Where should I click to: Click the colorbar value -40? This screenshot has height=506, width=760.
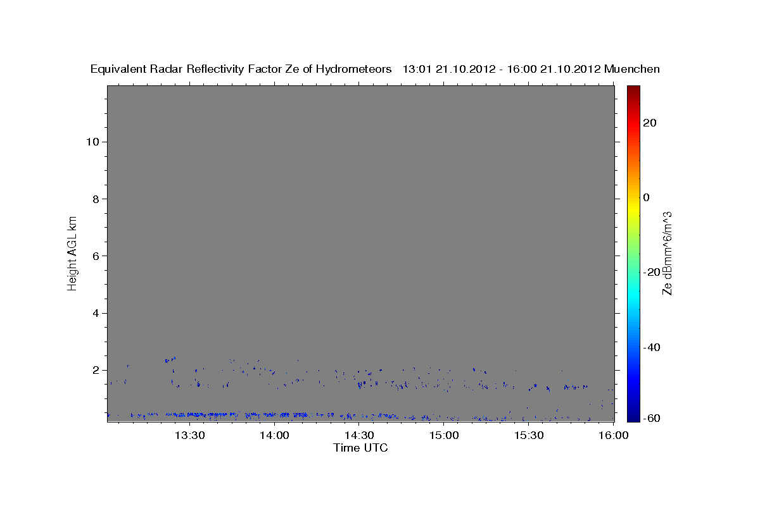tap(652, 347)
